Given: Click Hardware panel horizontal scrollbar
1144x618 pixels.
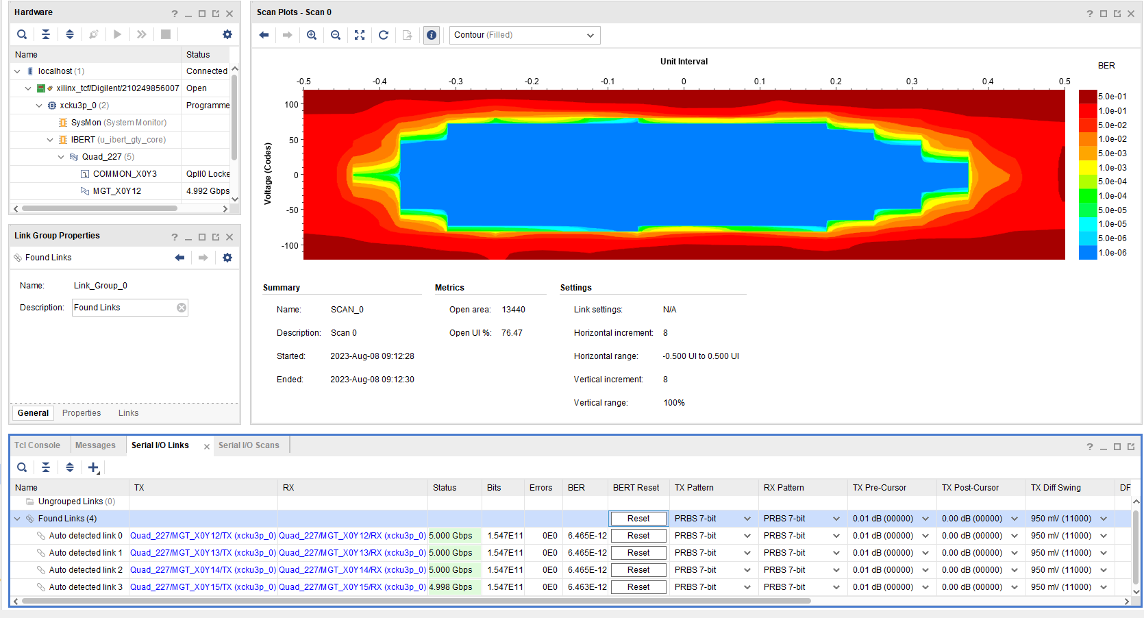Looking at the screenshot, I should tap(99, 208).
